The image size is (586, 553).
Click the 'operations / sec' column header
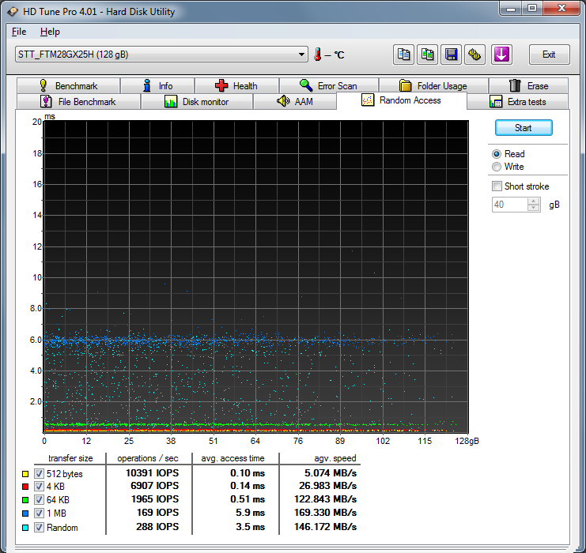148,458
